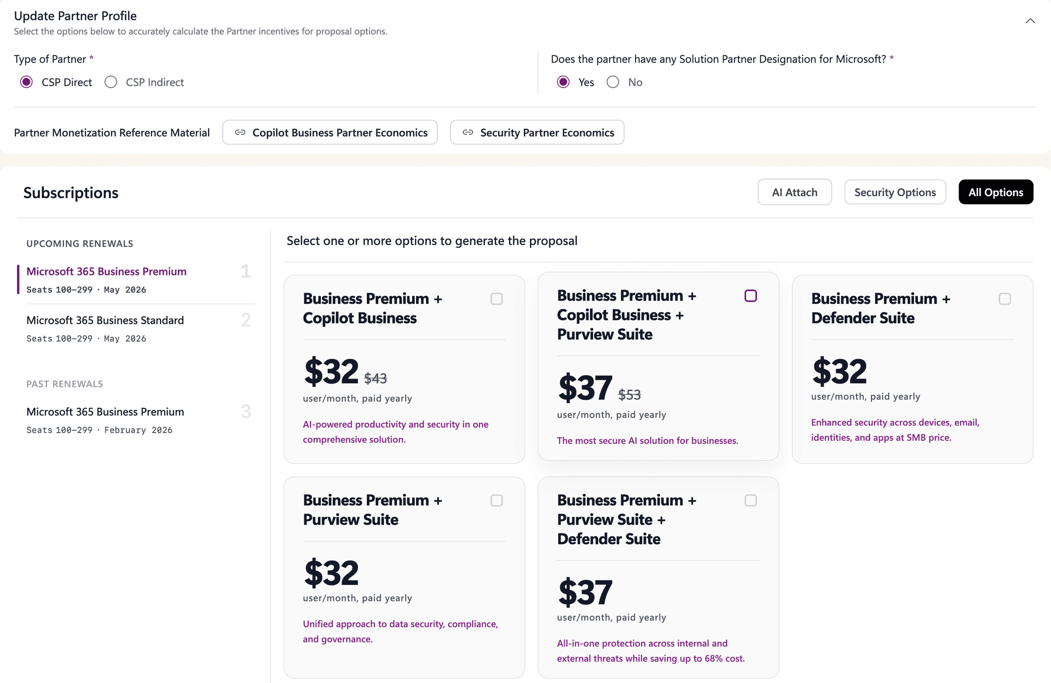Click the PAST RENEWALS heading
The height and width of the screenshot is (683, 1051).
click(65, 384)
